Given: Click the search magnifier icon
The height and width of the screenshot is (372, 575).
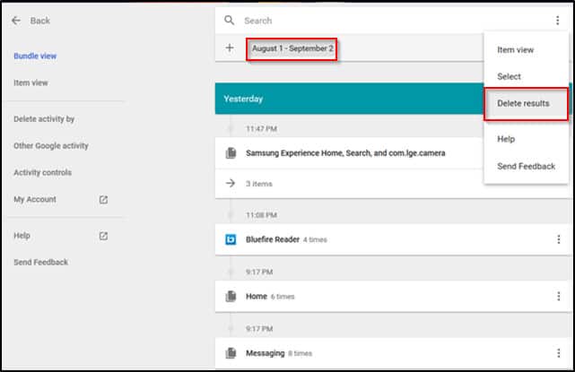Looking at the screenshot, I should pyautogui.click(x=230, y=20).
